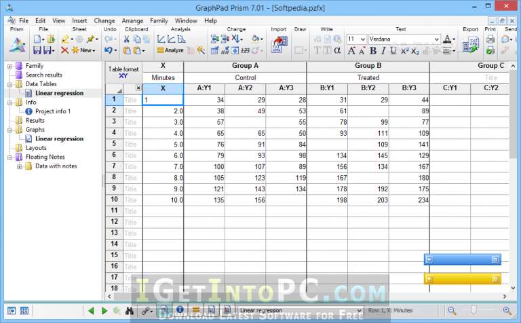Open the Change menu

(x=104, y=20)
